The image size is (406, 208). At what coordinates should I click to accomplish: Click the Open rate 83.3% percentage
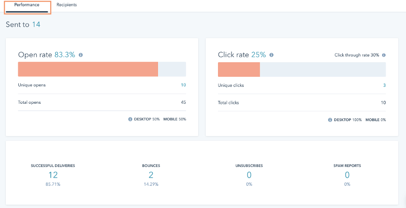(x=65, y=55)
